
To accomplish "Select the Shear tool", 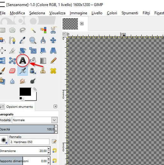I will coord(43,51).
